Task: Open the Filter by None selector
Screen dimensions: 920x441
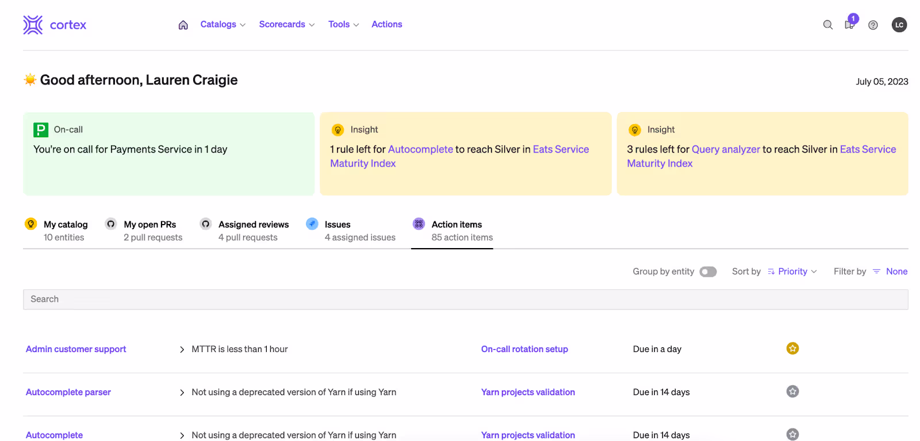Action: coord(890,272)
